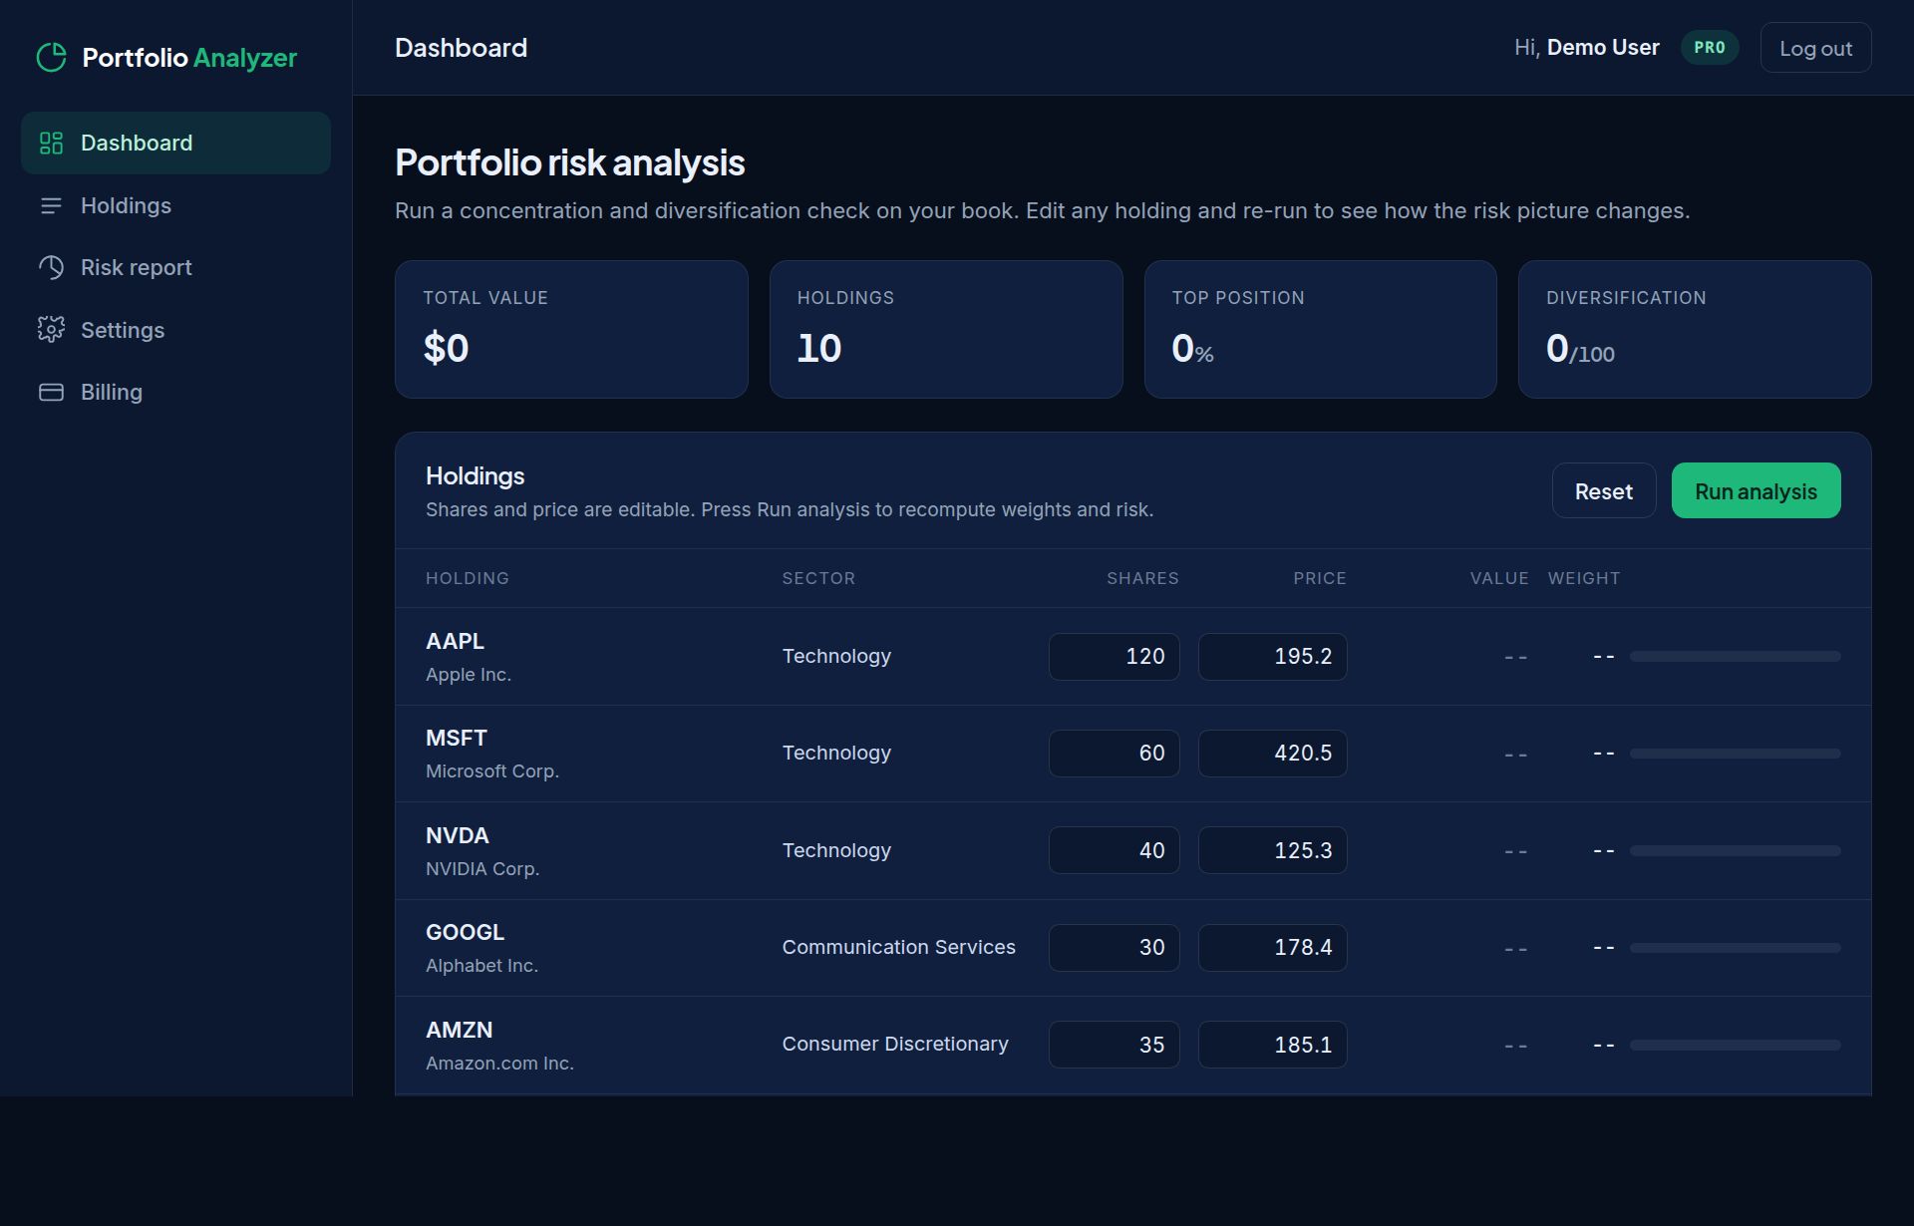Log out of the account
The height and width of the screenshot is (1226, 1914).
[1815, 48]
